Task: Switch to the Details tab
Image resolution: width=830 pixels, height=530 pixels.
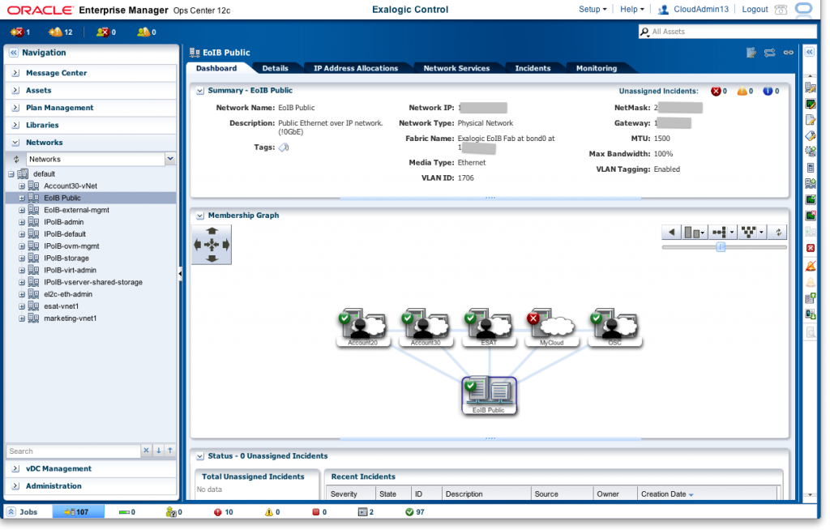Action: [x=276, y=68]
